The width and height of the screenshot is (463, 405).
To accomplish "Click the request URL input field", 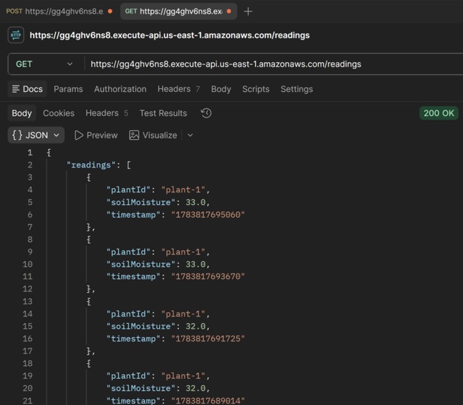I will pos(273,64).
